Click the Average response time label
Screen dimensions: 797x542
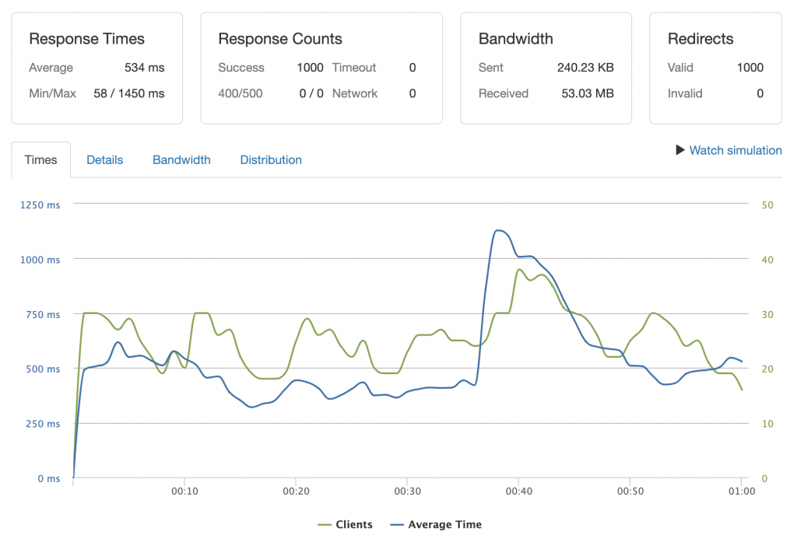coord(51,68)
